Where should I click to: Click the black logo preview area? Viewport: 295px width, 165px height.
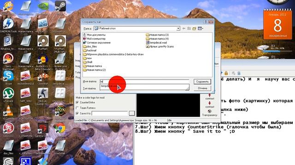coord(168,105)
